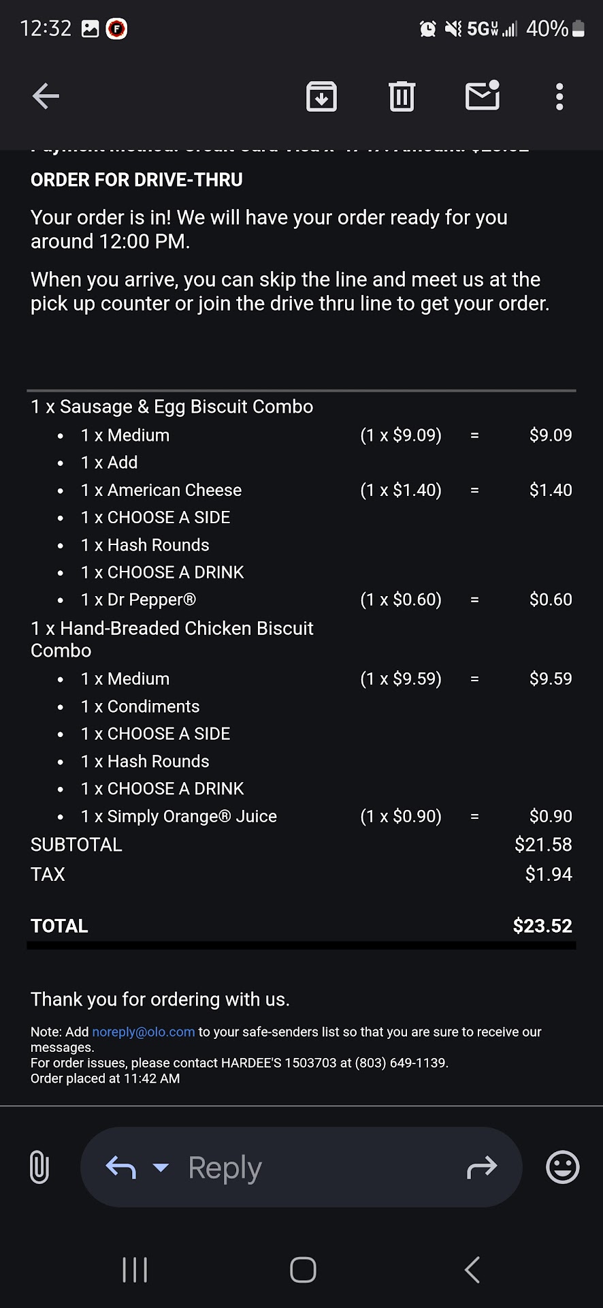This screenshot has width=603, height=1308.
Task: Archive this email
Action: (x=321, y=96)
